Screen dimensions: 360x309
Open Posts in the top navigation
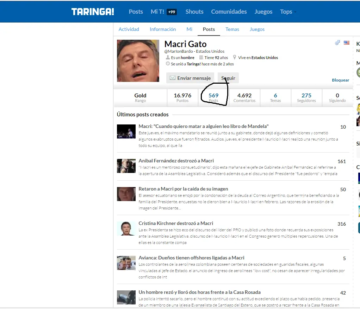click(136, 12)
